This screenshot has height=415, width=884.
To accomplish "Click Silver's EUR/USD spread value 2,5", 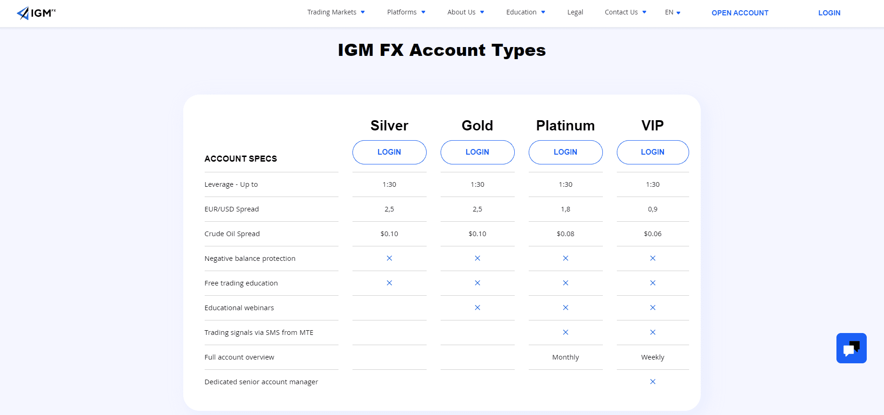I will (389, 209).
